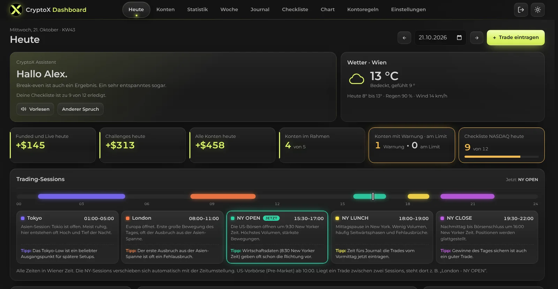This screenshot has height=289, width=558.
Task: Click the logout icon in header
Action: [x=521, y=10]
